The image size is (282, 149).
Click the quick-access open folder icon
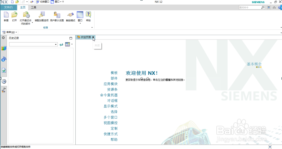pyautogui.click(x=17, y=2)
